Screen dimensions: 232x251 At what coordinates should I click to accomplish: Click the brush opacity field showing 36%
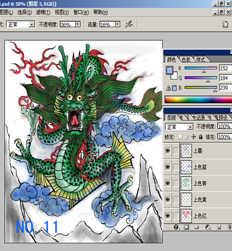point(68,24)
